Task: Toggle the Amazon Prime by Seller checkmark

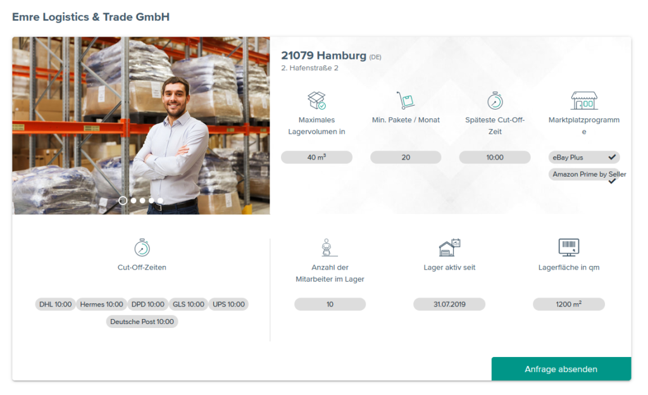Action: point(611,180)
